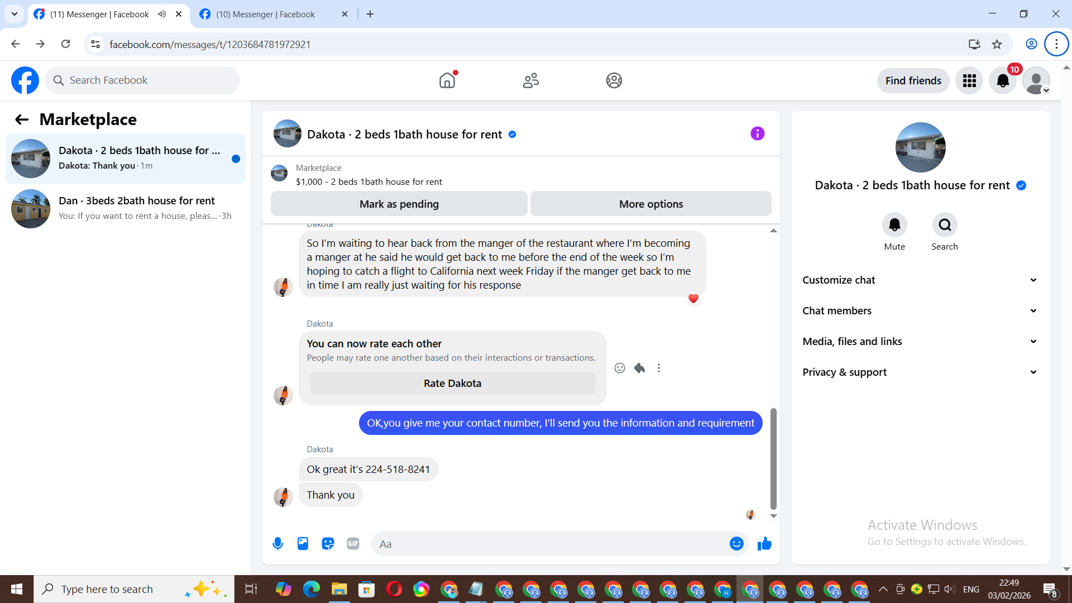Click the Mark as pending button
The image size is (1072, 603).
pyautogui.click(x=399, y=204)
